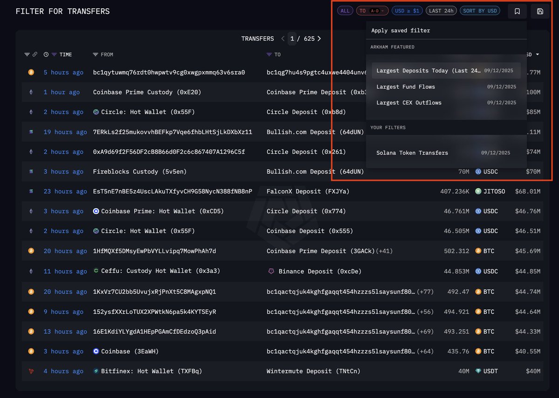Toggle the LAST 24h filter pill
The height and width of the screenshot is (398, 559).
[x=442, y=11]
